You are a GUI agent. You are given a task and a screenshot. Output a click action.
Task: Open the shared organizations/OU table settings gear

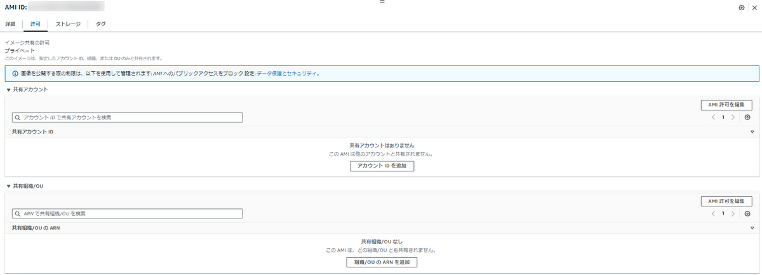[747, 213]
